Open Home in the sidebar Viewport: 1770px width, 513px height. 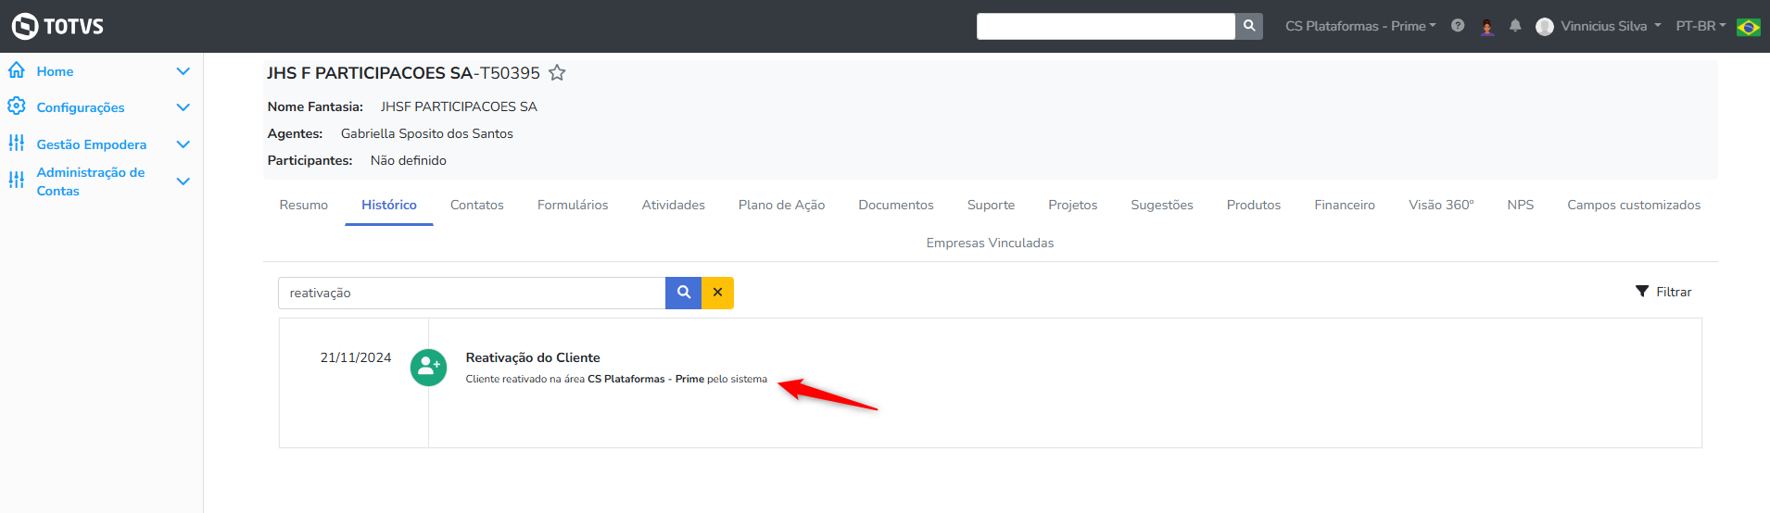pos(55,71)
